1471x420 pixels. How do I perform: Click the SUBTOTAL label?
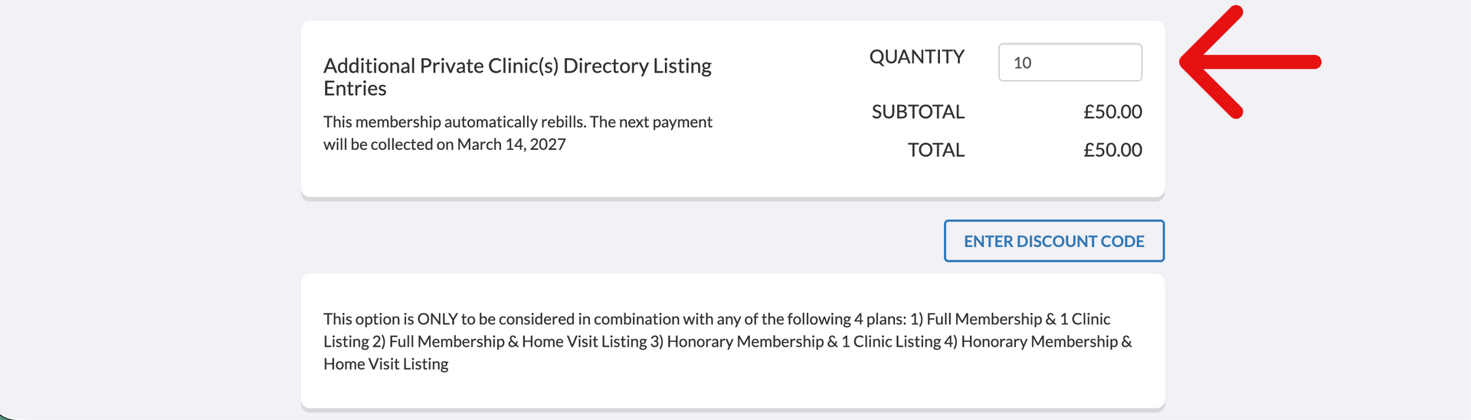(x=918, y=112)
